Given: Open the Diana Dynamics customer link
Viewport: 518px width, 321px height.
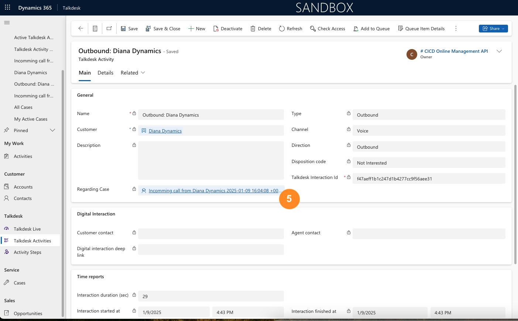Looking at the screenshot, I should tap(165, 131).
